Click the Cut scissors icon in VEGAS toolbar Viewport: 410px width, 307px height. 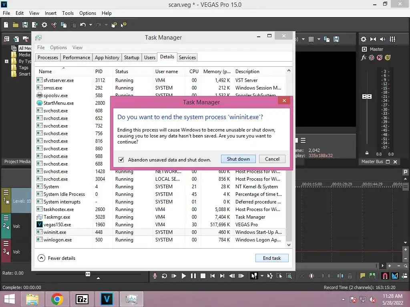click(x=54, y=25)
